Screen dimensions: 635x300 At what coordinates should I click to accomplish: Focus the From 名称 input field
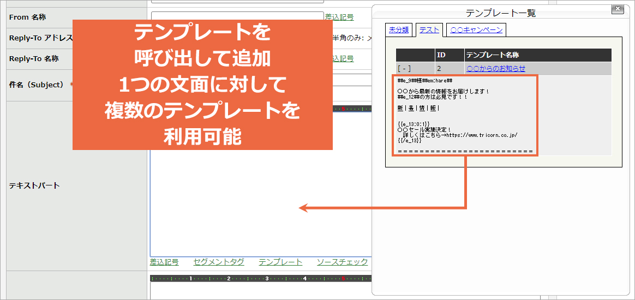(x=237, y=16)
